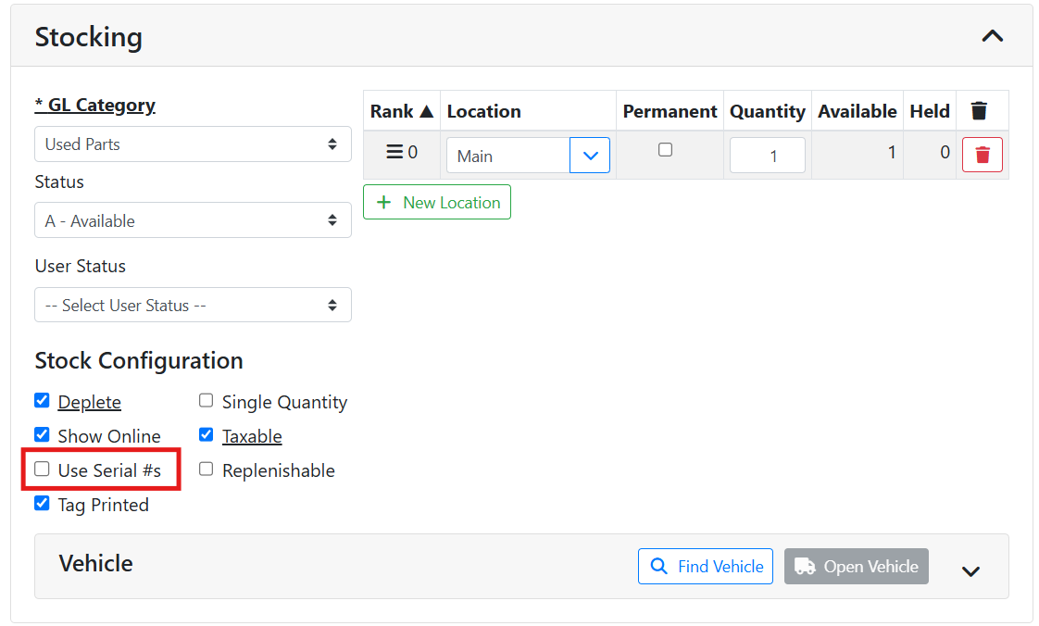Check the Single Quantity checkbox

[x=207, y=401]
